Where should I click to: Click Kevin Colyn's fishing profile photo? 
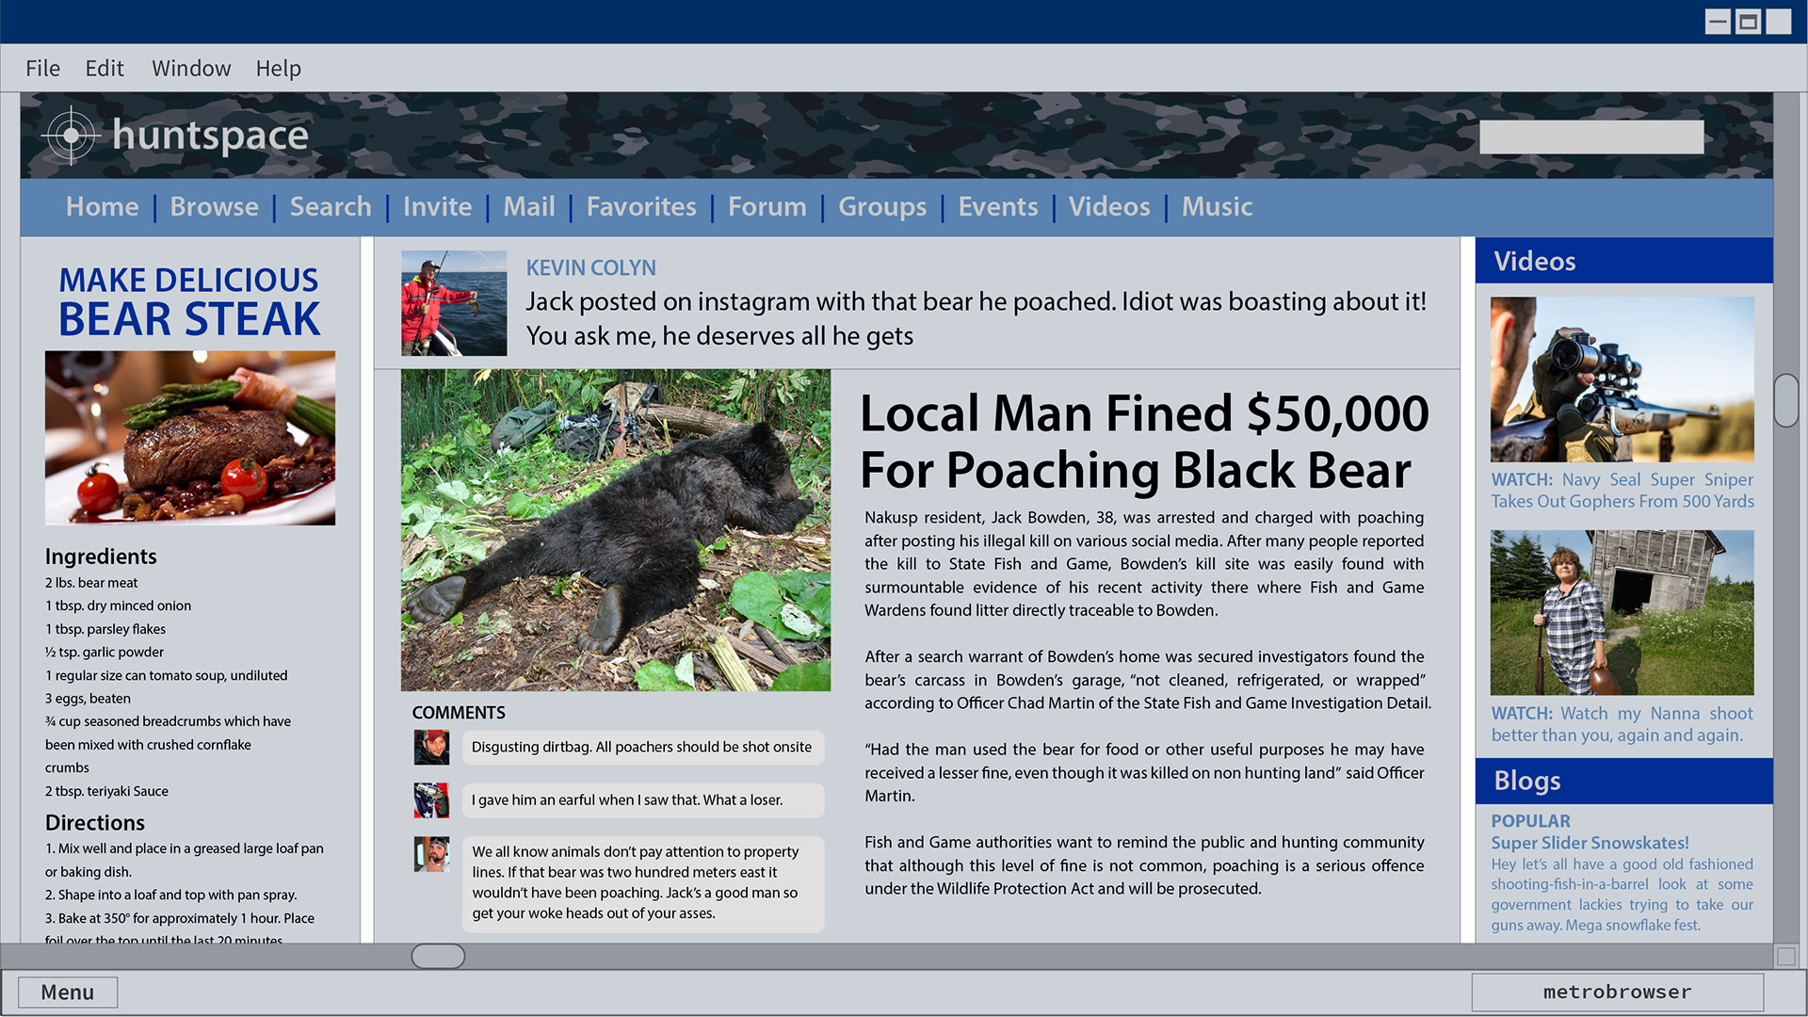(454, 303)
